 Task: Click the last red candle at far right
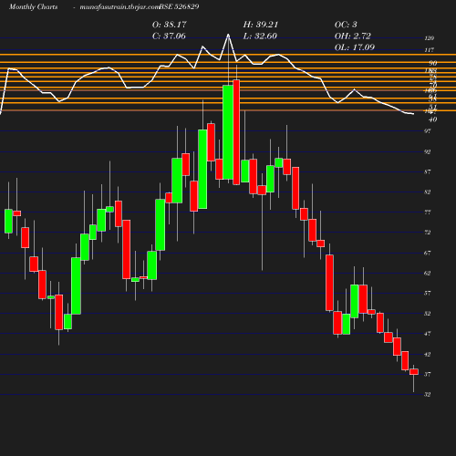pos(414,372)
